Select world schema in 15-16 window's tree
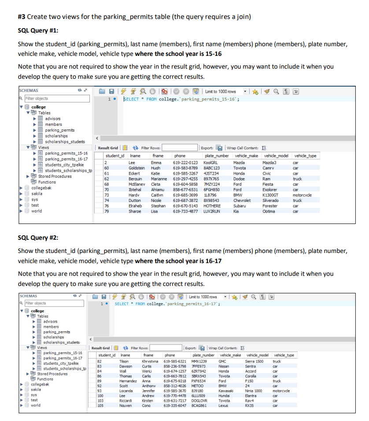369x421 pixels. pos(37,211)
